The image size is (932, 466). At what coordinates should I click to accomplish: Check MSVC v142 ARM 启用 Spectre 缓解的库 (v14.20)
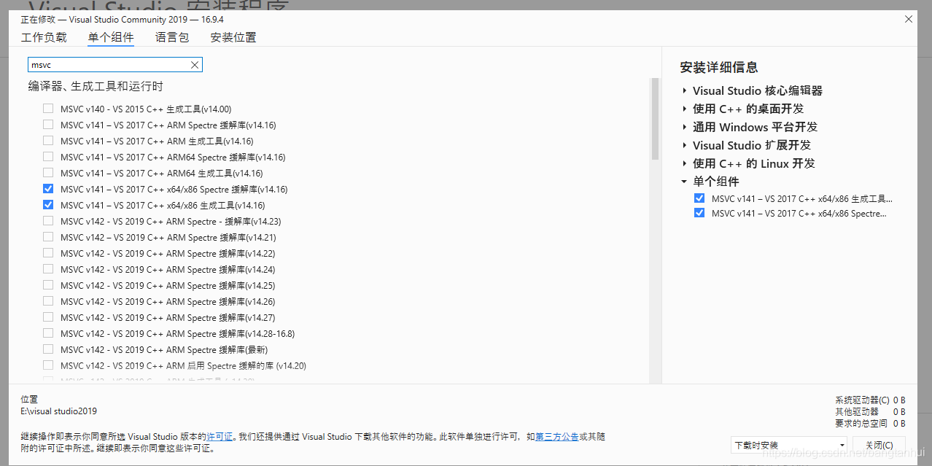pos(48,365)
